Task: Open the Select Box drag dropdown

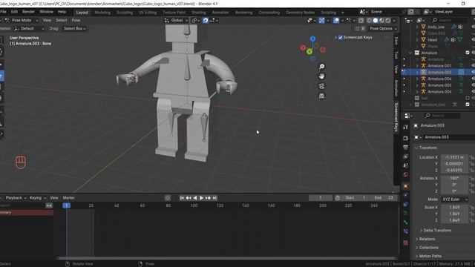Action: 74,28
